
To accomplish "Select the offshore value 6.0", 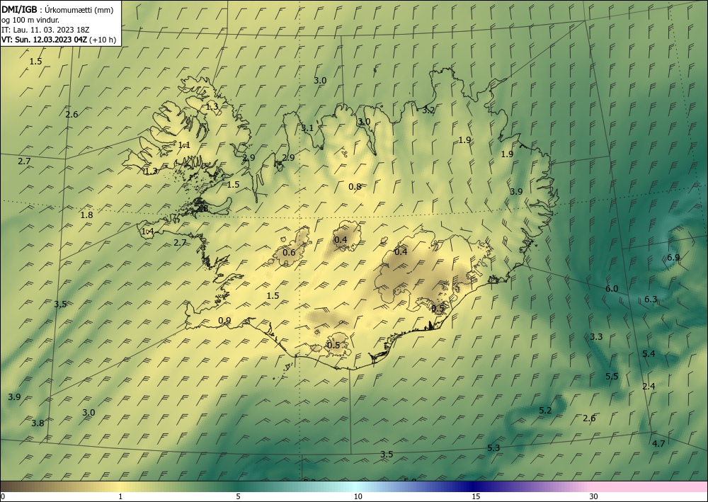I will [612, 288].
